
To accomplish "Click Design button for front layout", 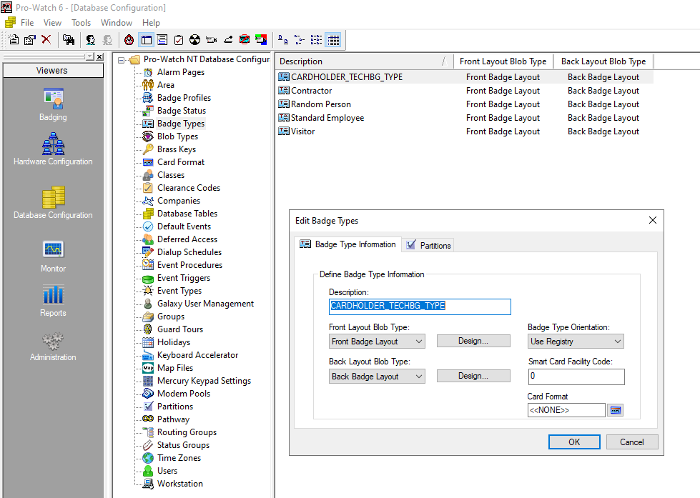I will [473, 341].
